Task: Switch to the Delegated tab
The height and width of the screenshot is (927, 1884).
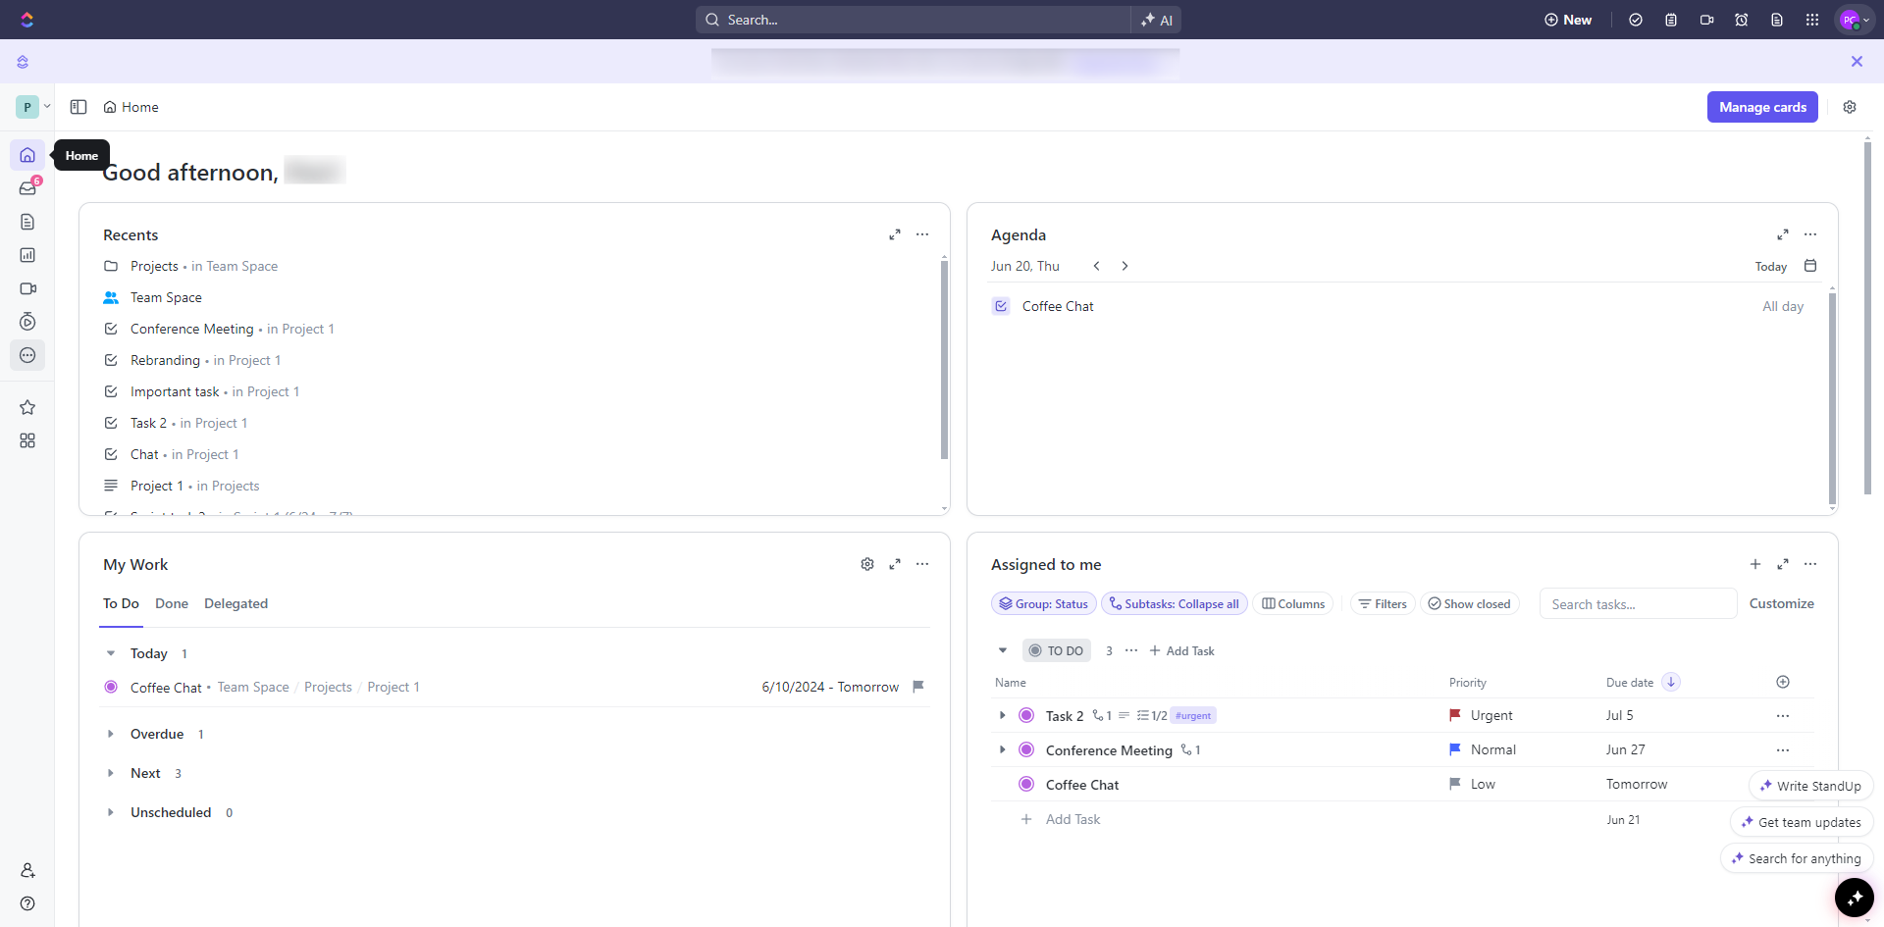Action: (x=235, y=603)
